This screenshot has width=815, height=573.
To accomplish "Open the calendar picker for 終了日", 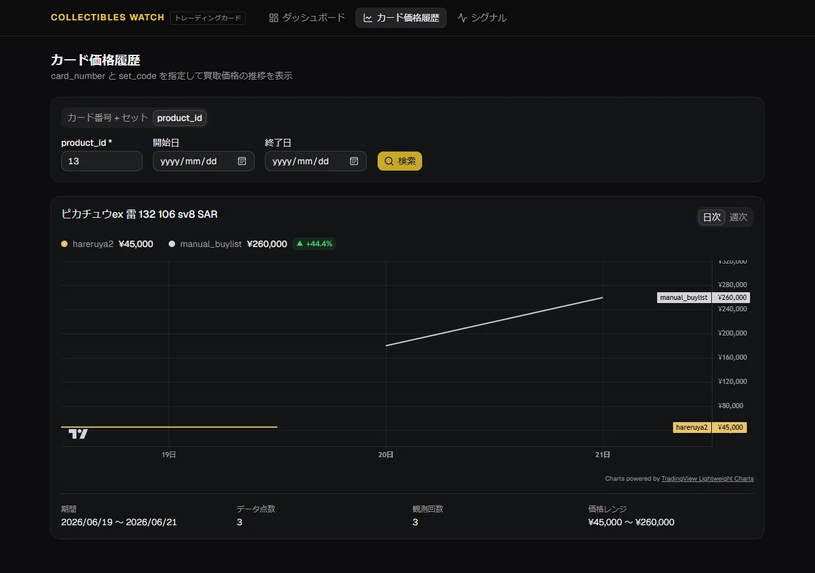I will point(354,161).
